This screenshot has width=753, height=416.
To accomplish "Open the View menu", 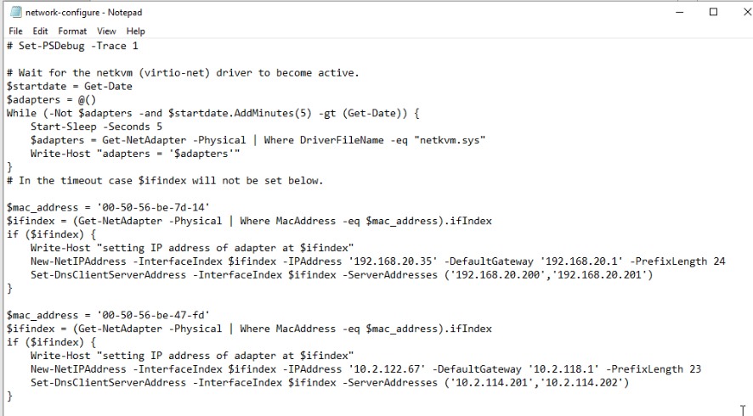I will click(106, 31).
